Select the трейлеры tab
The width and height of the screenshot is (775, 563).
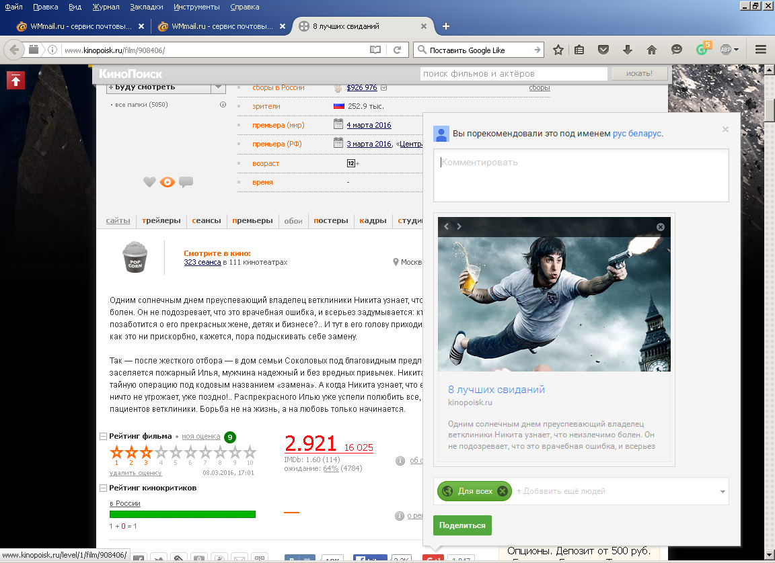161,220
